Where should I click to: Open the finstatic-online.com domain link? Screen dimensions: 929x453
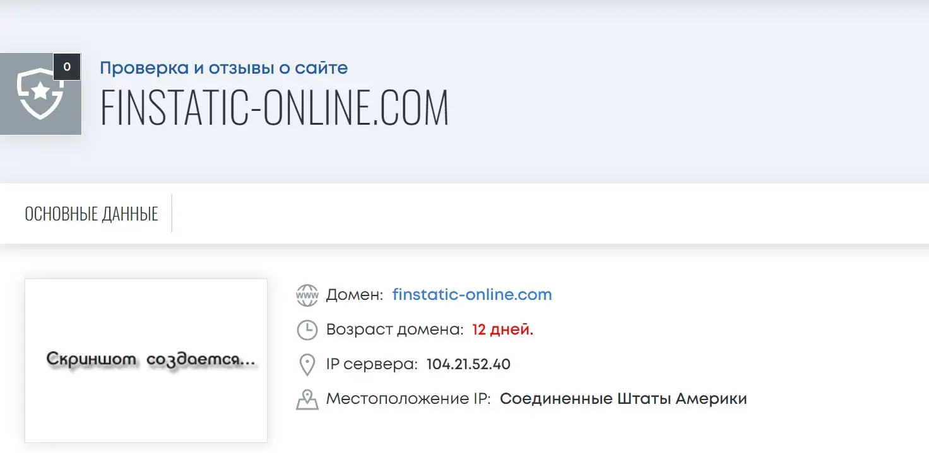472,294
